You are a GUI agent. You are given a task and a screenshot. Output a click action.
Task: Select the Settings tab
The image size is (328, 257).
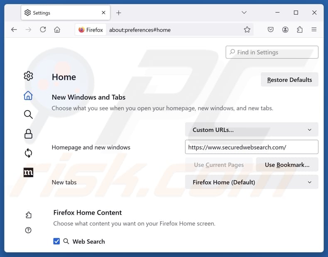[66, 13]
